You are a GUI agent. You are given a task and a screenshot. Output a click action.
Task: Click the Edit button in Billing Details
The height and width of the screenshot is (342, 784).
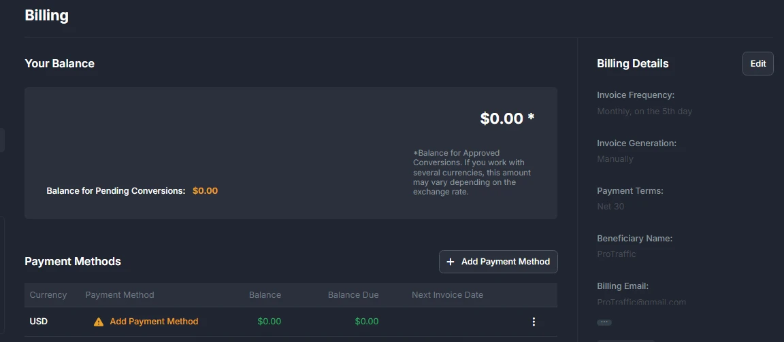(x=758, y=63)
